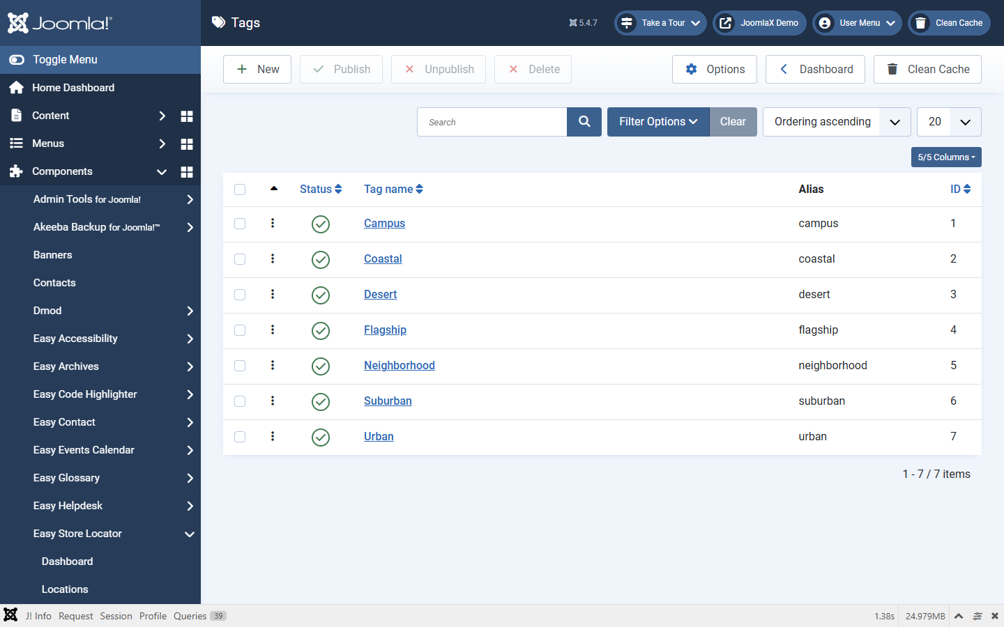
Task: Unpublish Desert tag via status icon
Action: pos(321,295)
